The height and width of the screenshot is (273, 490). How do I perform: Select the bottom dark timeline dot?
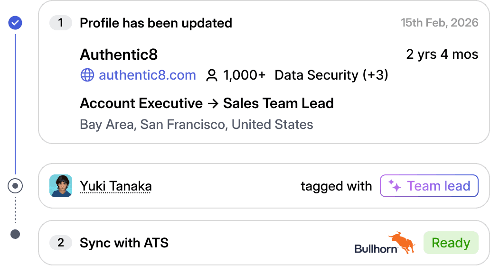click(15, 234)
